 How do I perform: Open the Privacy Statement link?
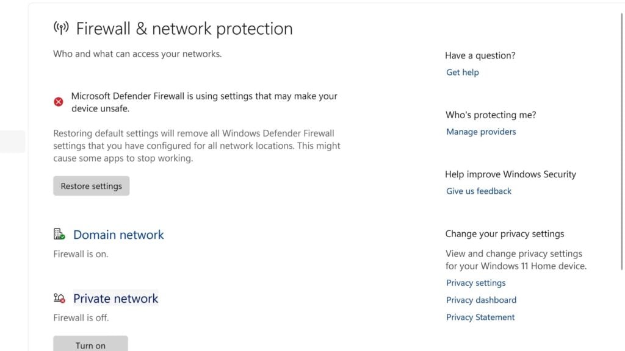tap(480, 317)
